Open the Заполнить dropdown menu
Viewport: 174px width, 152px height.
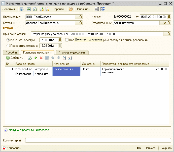click(84, 9)
